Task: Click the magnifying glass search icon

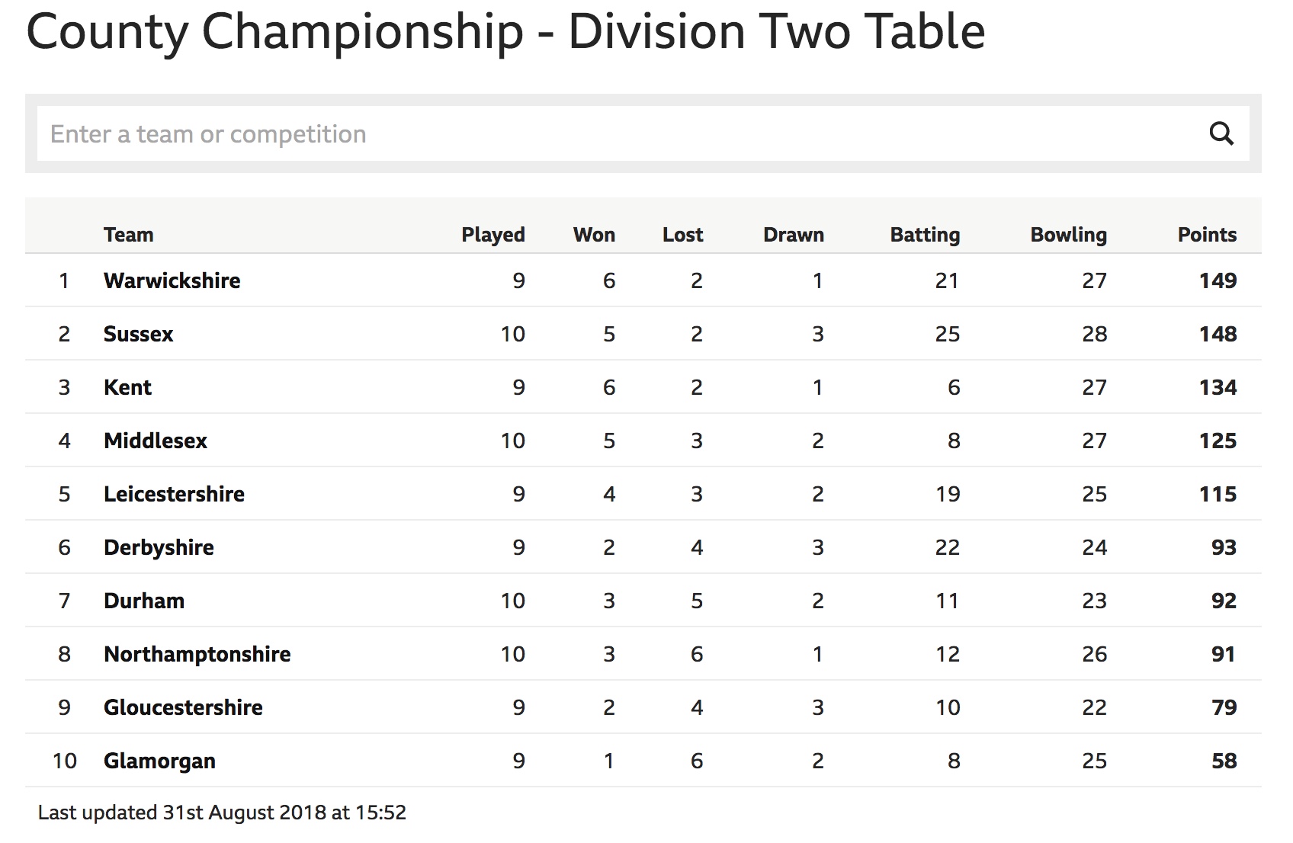Action: click(1221, 134)
